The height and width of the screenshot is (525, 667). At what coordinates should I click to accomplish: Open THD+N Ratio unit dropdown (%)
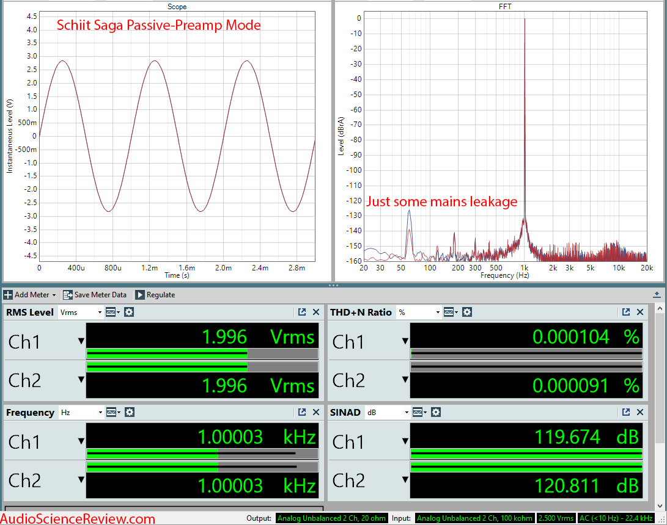[419, 313]
